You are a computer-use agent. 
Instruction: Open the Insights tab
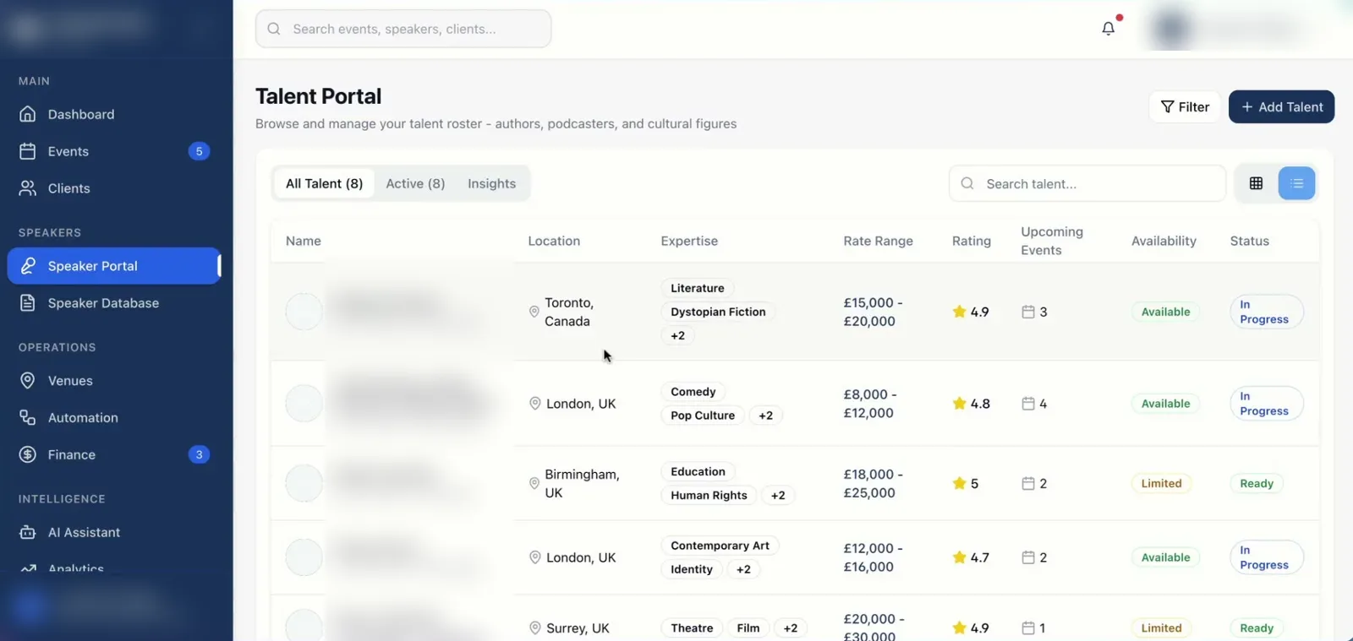[491, 183]
